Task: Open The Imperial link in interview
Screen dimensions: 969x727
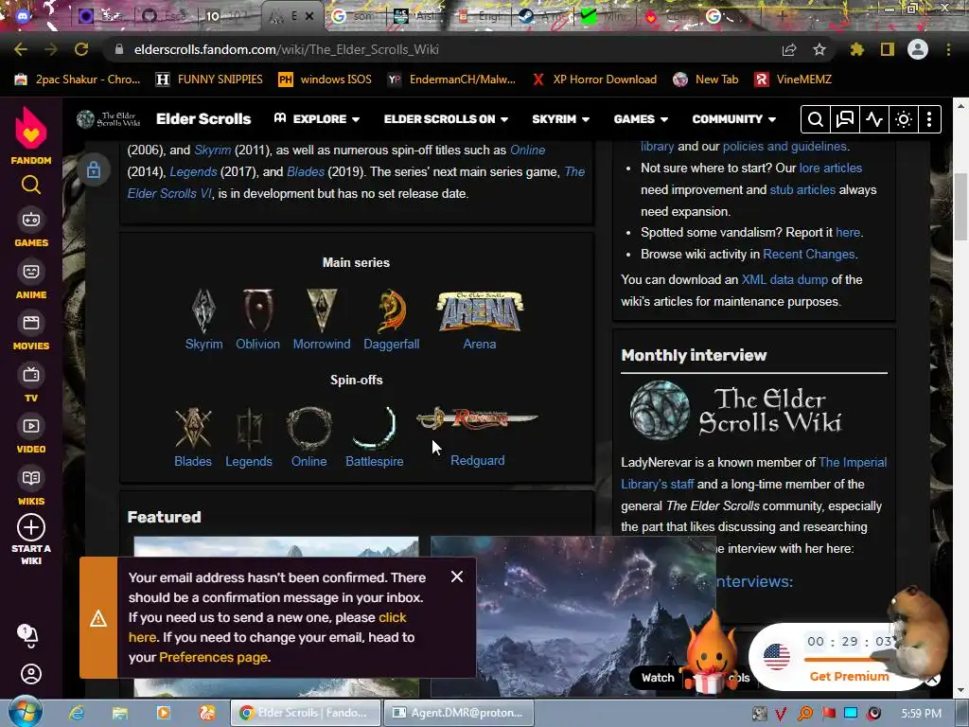Action: tap(853, 462)
